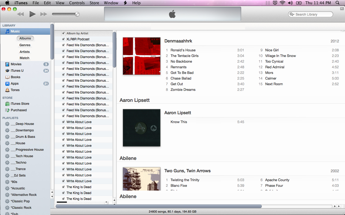The width and height of the screenshot is (345, 215).
Task: Skip to the previous track
Action: tap(20, 14)
